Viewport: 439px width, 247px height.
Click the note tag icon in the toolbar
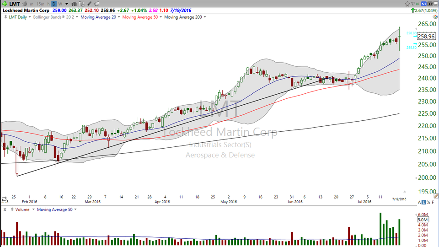click(96, 4)
